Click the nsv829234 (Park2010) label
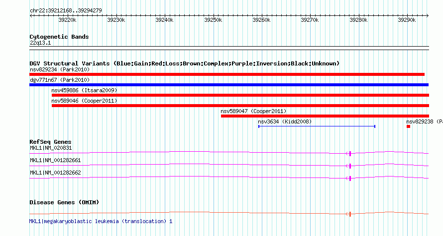The height and width of the screenshot is (236, 443). click(x=60, y=69)
